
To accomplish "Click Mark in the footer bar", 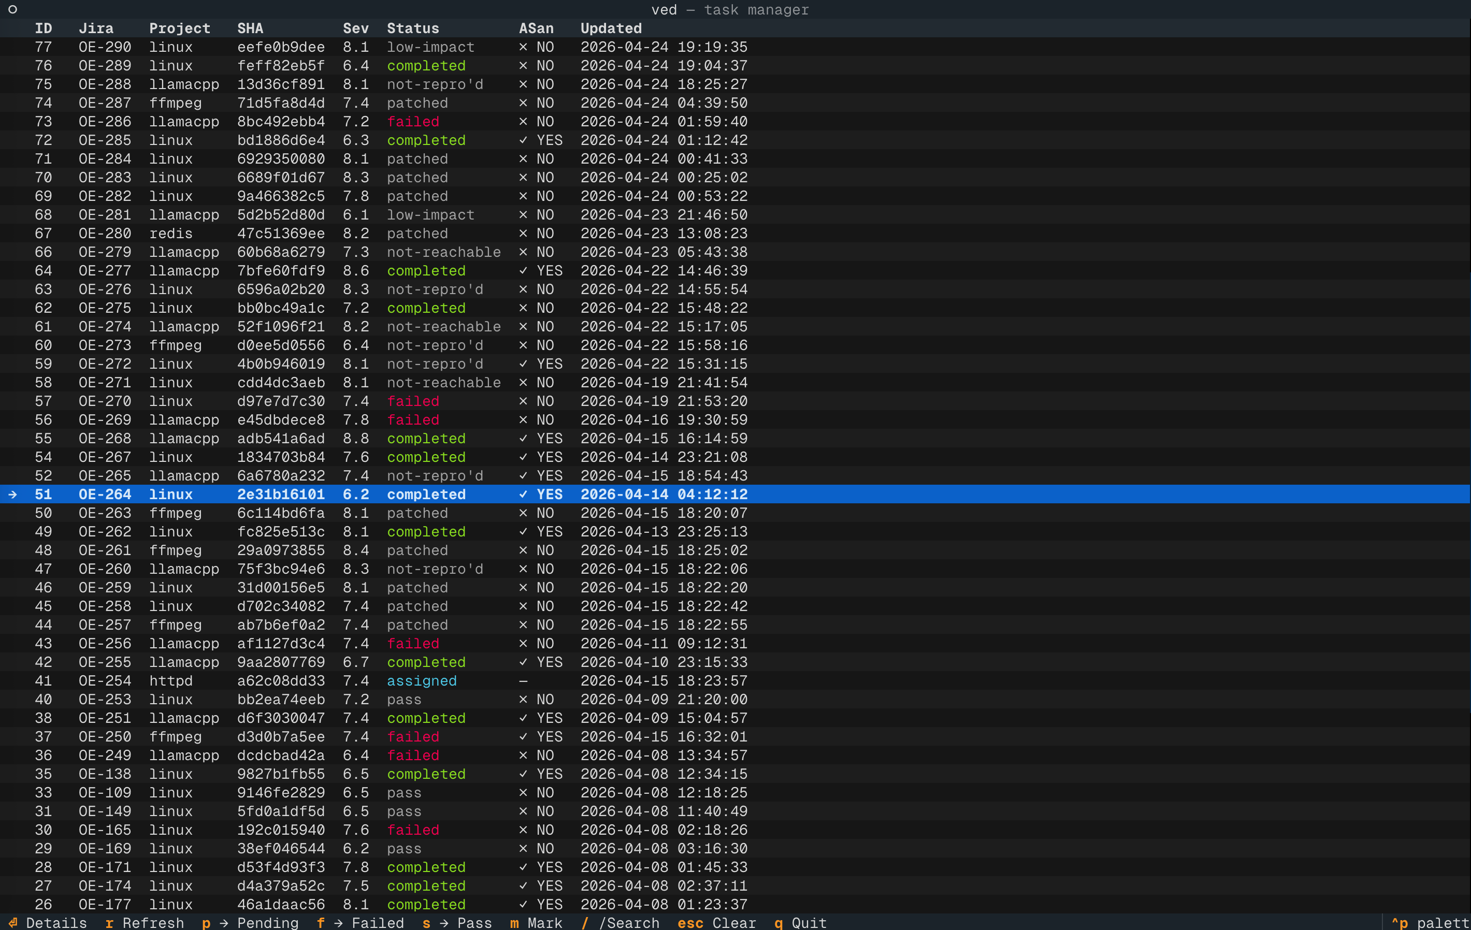I will click(537, 922).
